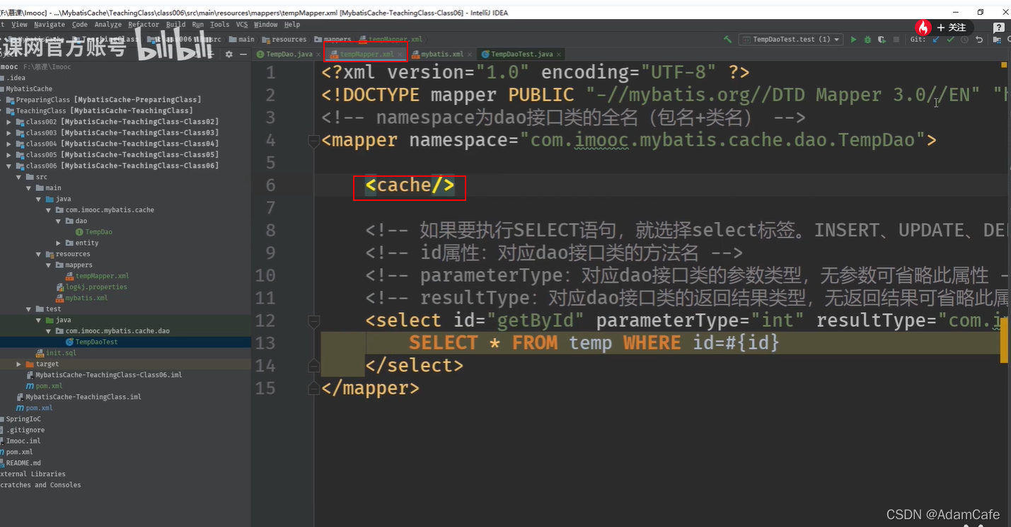This screenshot has width=1011, height=527.
Task: Switch to TempDaoTest.java editor tab
Action: coord(521,54)
